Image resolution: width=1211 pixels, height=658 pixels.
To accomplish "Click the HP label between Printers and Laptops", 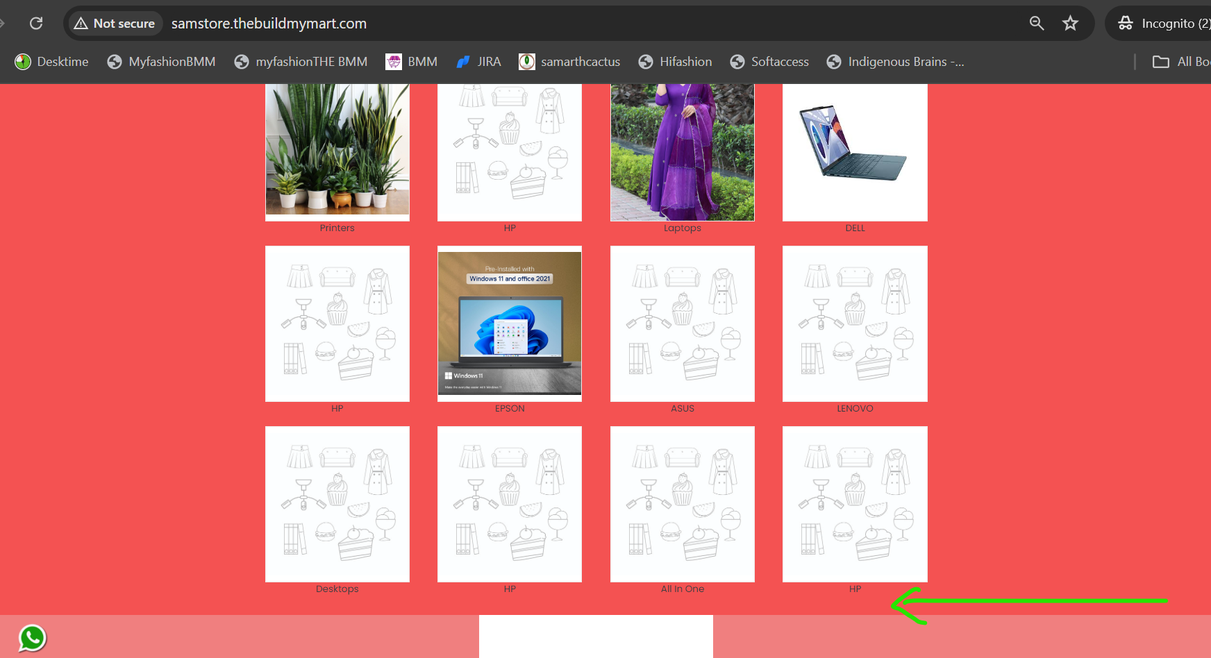I will coord(510,228).
